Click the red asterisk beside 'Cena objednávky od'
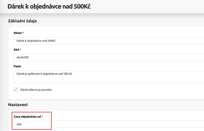This screenshot has width=204, height=131. pos(42,117)
